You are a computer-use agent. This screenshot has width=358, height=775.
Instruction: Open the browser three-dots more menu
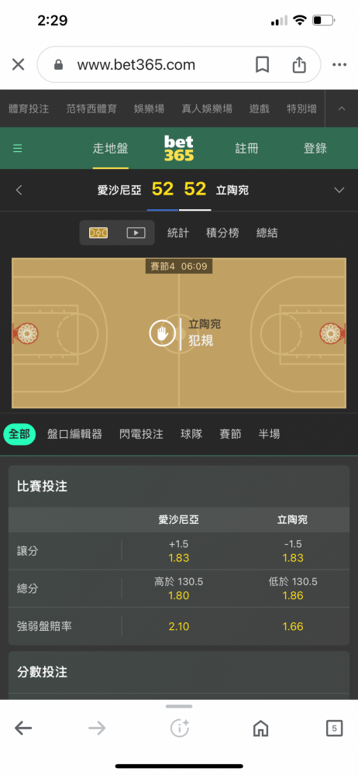pos(339,64)
